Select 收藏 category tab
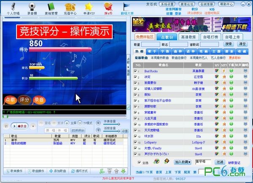This screenshot has height=183, width=253. (x=242, y=51)
